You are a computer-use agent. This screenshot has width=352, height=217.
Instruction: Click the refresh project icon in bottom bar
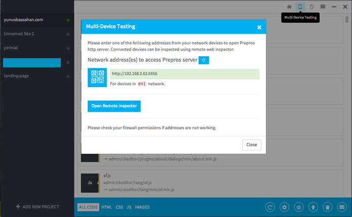[270, 207]
